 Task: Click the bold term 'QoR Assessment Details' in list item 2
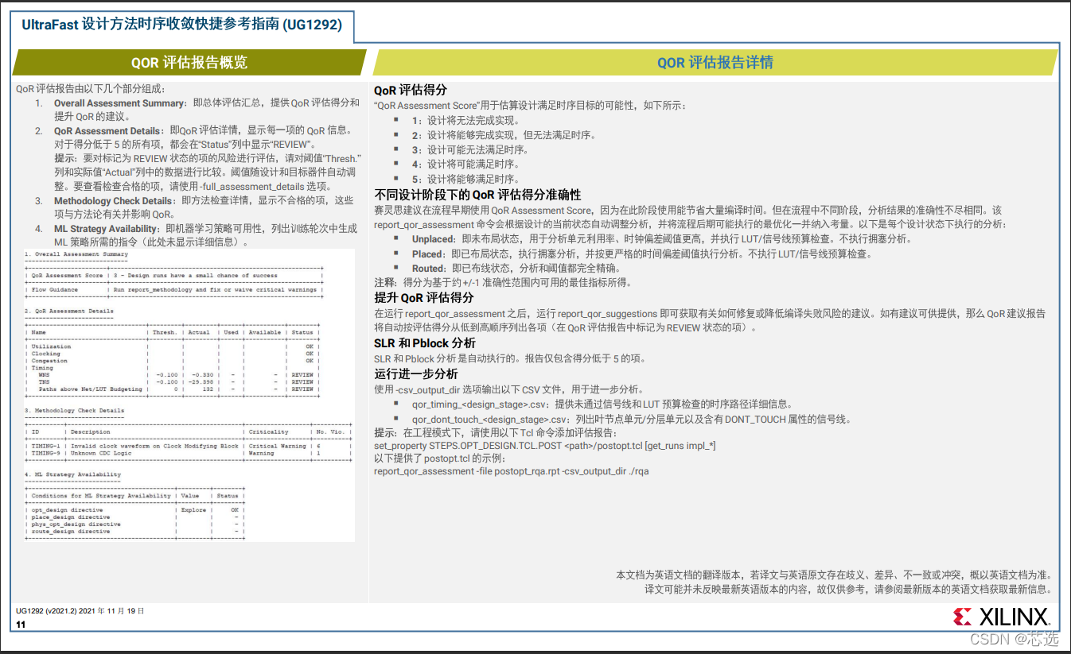click(x=109, y=131)
